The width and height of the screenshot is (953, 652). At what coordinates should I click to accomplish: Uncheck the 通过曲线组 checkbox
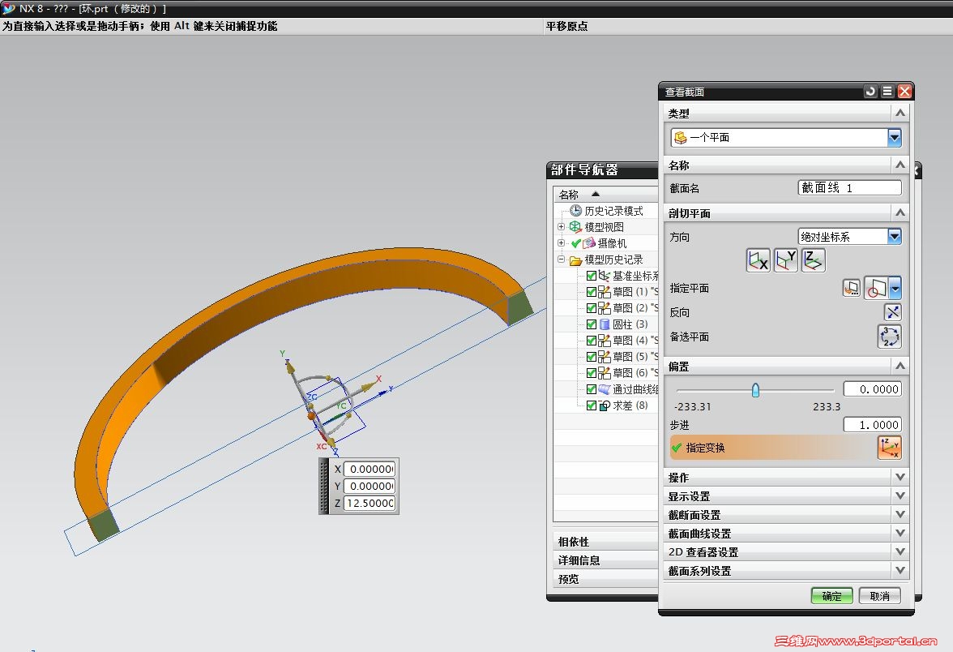[x=591, y=389]
